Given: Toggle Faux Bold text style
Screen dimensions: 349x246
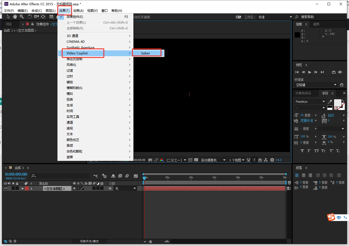Looking at the screenshot, I should (302, 151).
